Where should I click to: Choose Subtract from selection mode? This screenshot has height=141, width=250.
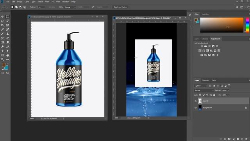click(x=21, y=7)
